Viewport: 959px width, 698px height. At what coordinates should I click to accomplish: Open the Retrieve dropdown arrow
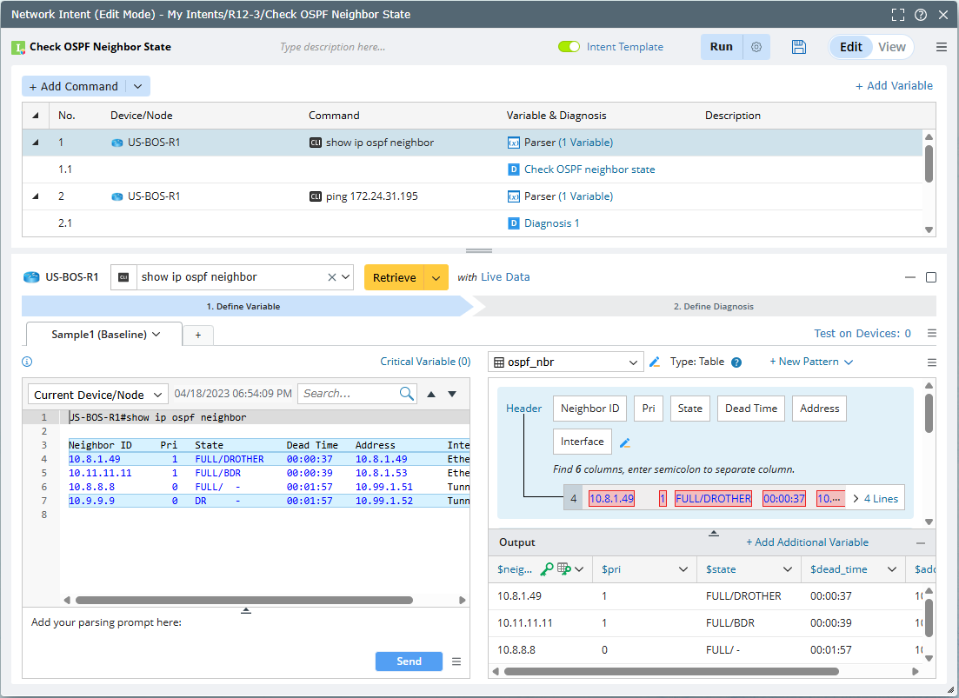[436, 277]
